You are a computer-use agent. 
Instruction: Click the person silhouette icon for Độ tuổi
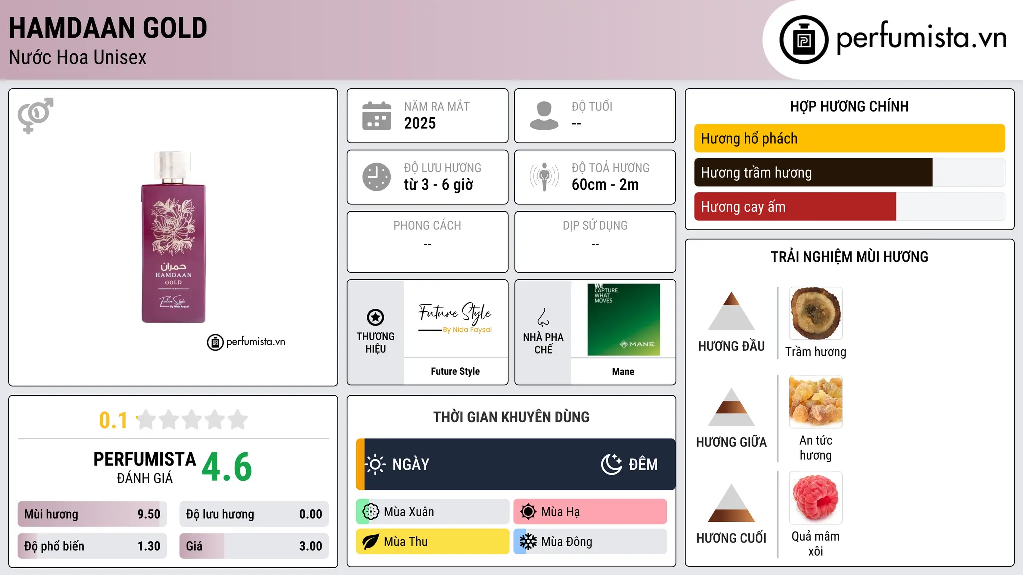tap(544, 116)
